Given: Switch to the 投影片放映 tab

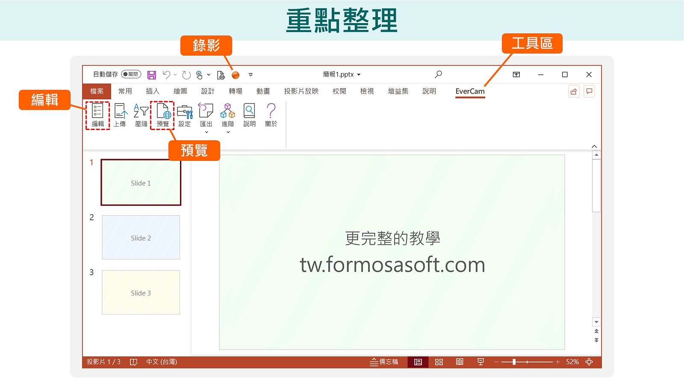Looking at the screenshot, I should point(301,91).
